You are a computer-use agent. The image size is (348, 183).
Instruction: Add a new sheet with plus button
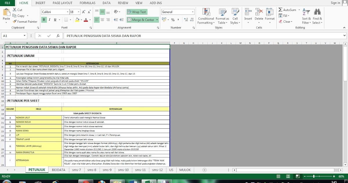pyautogui.click(x=204, y=170)
